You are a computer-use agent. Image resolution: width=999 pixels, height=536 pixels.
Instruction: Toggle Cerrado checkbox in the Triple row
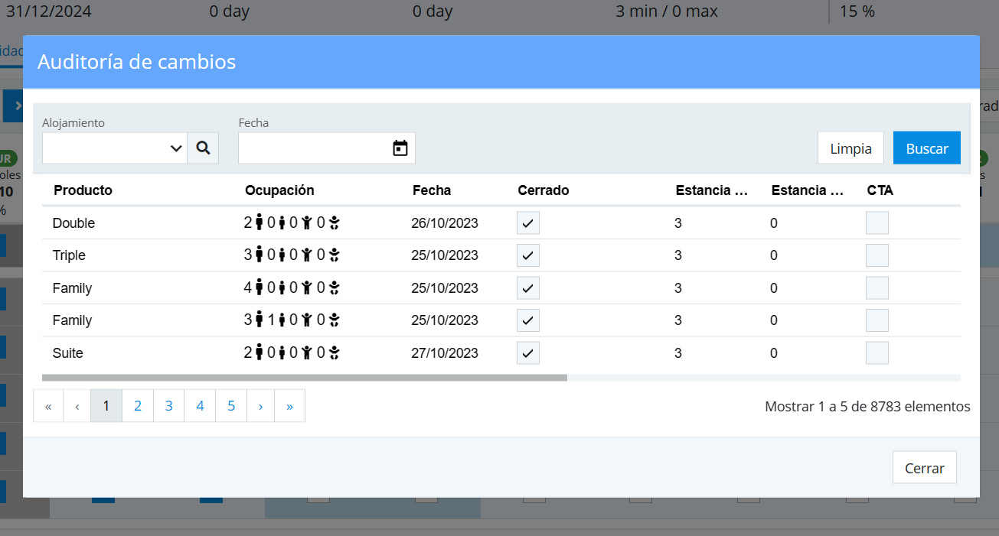(x=528, y=255)
